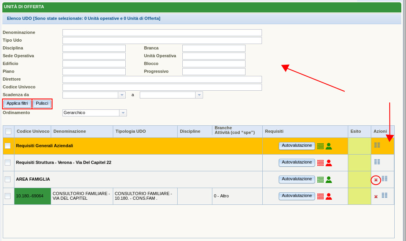Viewport: 406px width, 241px height.
Task: Open the Ordinamento dropdown showing Gerarchico
Action: tap(123, 113)
